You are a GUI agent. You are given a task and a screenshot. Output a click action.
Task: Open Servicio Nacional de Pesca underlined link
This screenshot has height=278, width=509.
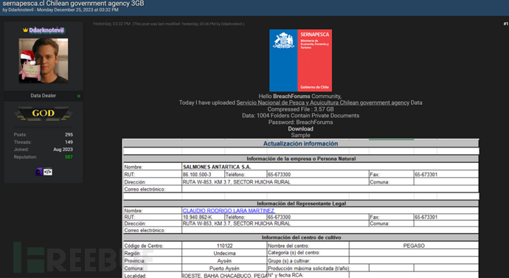pyautogui.click(x=322, y=102)
